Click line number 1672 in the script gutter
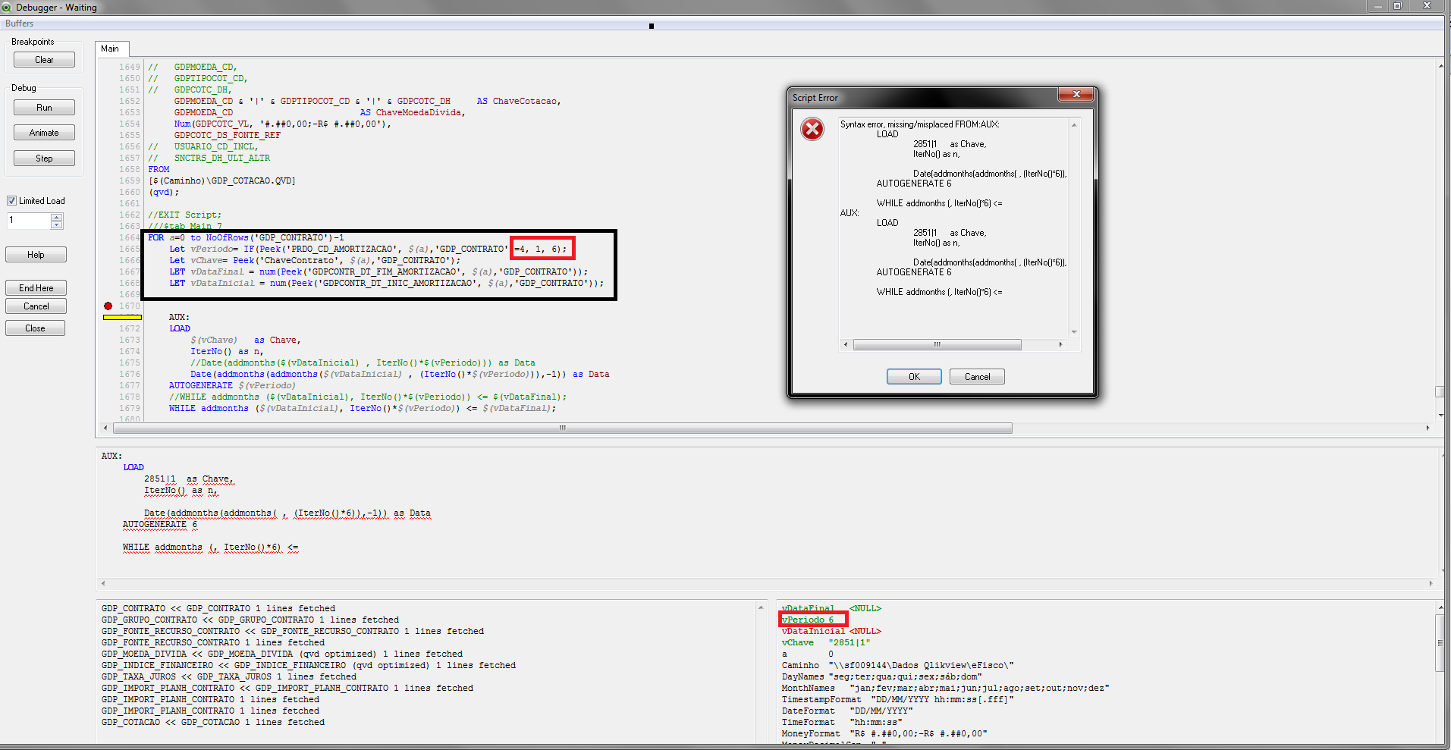Viewport: 1451px width, 750px height. point(130,328)
